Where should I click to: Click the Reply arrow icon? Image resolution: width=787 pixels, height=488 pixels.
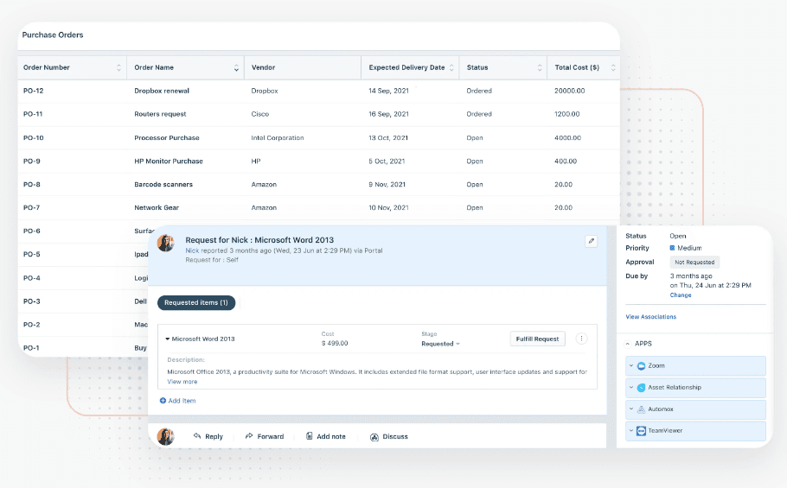coord(197,436)
